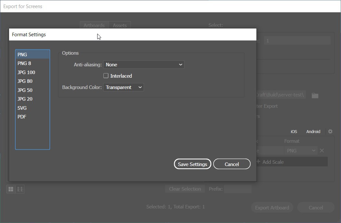341x223 pixels.
Task: Switch to large thumbnail grid view
Action: click(11, 189)
